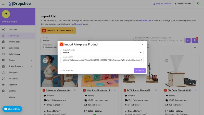Click the DS Tokens balance

click(x=162, y=4)
